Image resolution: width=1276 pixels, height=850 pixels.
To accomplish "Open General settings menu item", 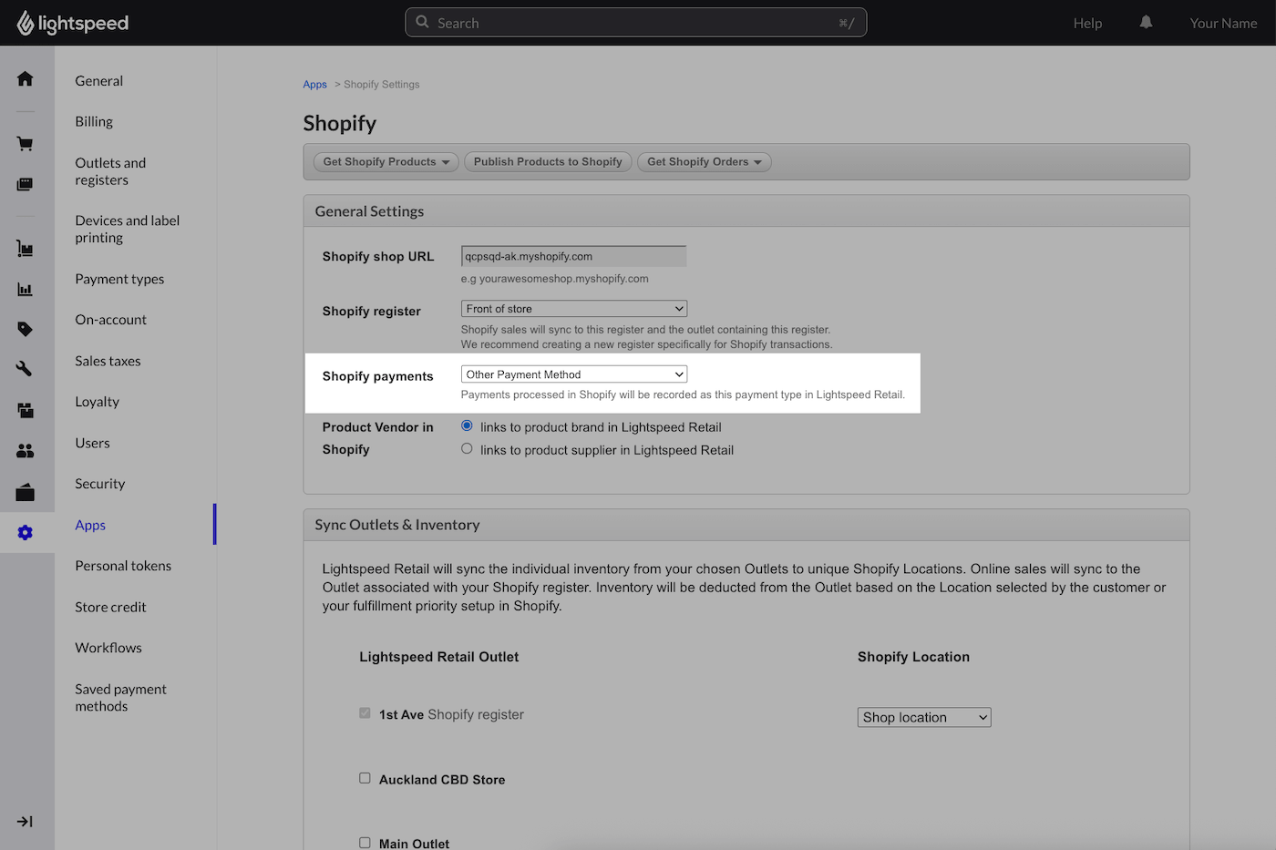I will coord(99,81).
